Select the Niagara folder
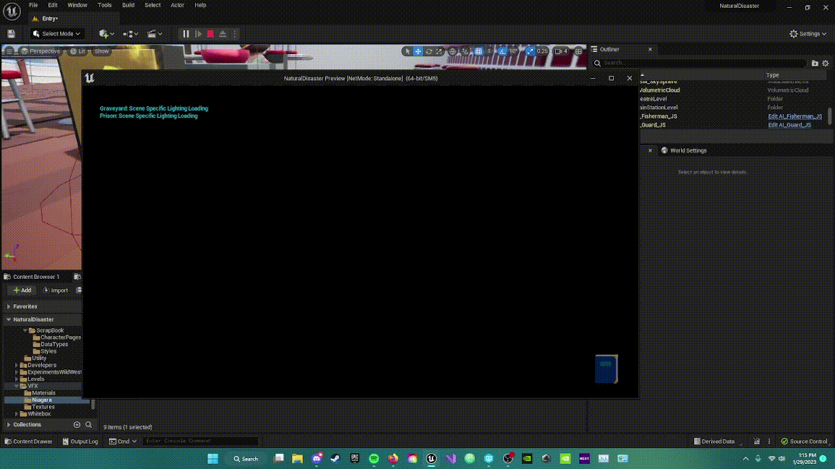 coord(42,400)
